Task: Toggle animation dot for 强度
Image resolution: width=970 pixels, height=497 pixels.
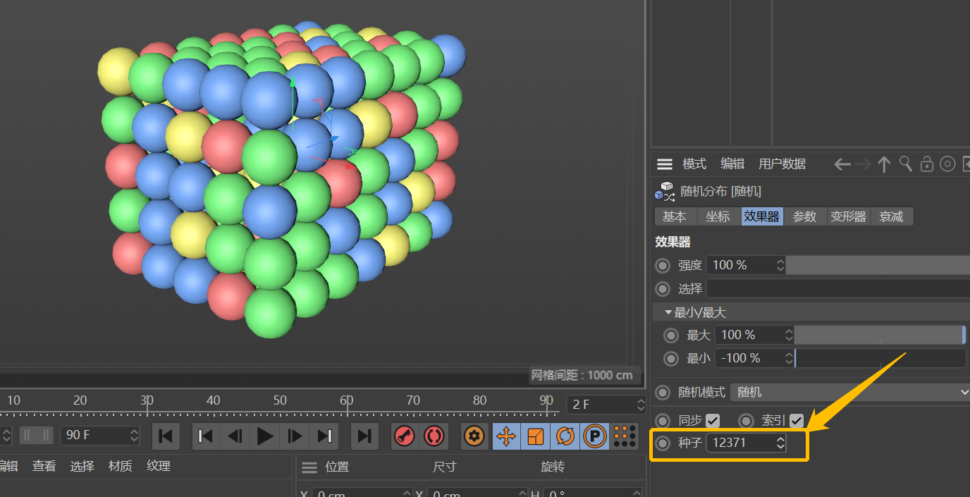Action: 663,266
